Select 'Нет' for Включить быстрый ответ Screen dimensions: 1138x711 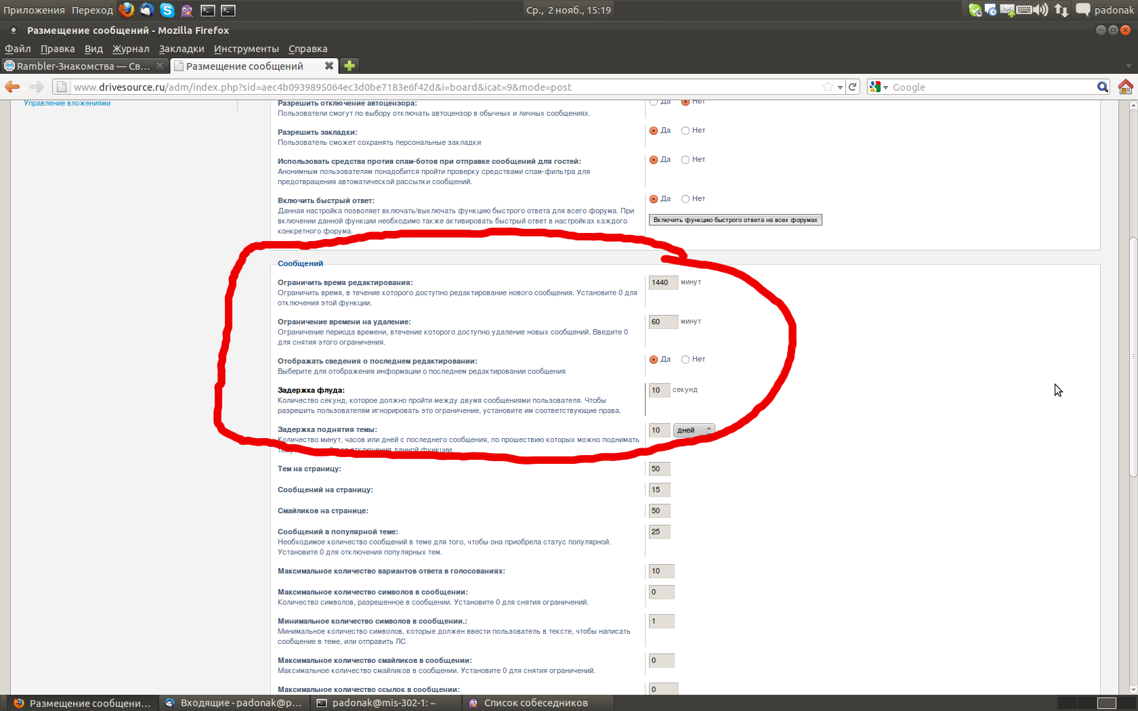coord(686,199)
